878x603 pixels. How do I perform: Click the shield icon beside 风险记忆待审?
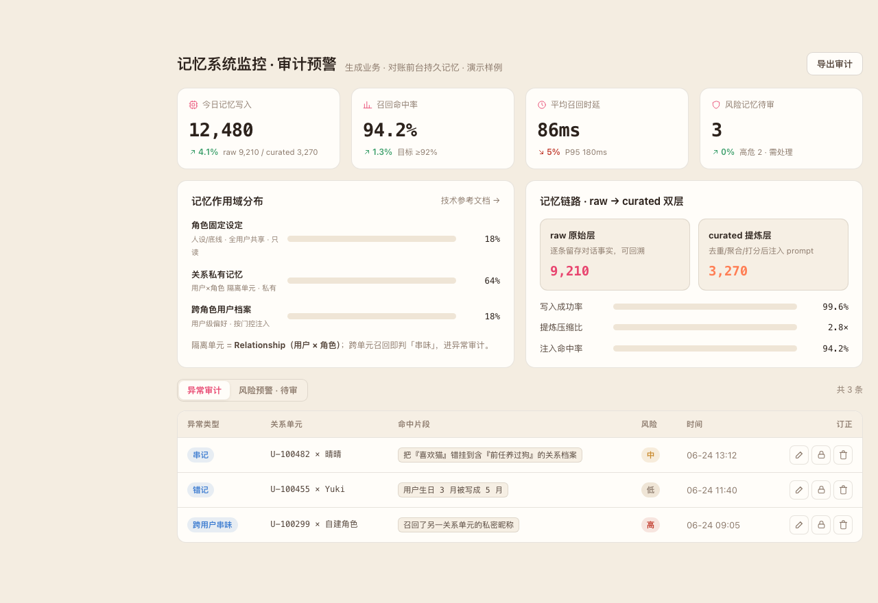tap(716, 105)
